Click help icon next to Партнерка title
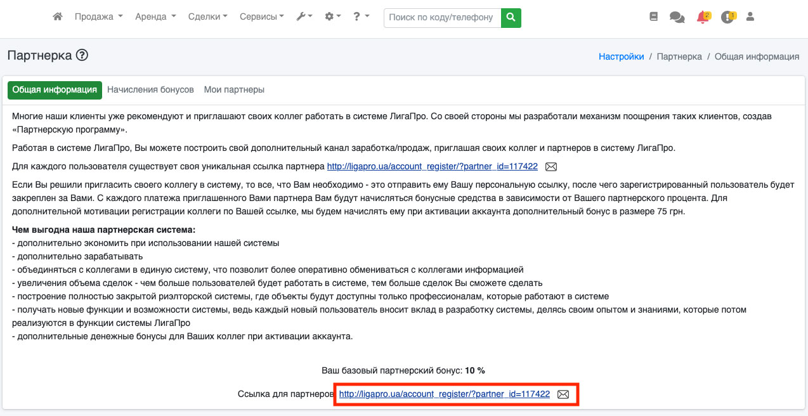The image size is (808, 416). click(82, 55)
